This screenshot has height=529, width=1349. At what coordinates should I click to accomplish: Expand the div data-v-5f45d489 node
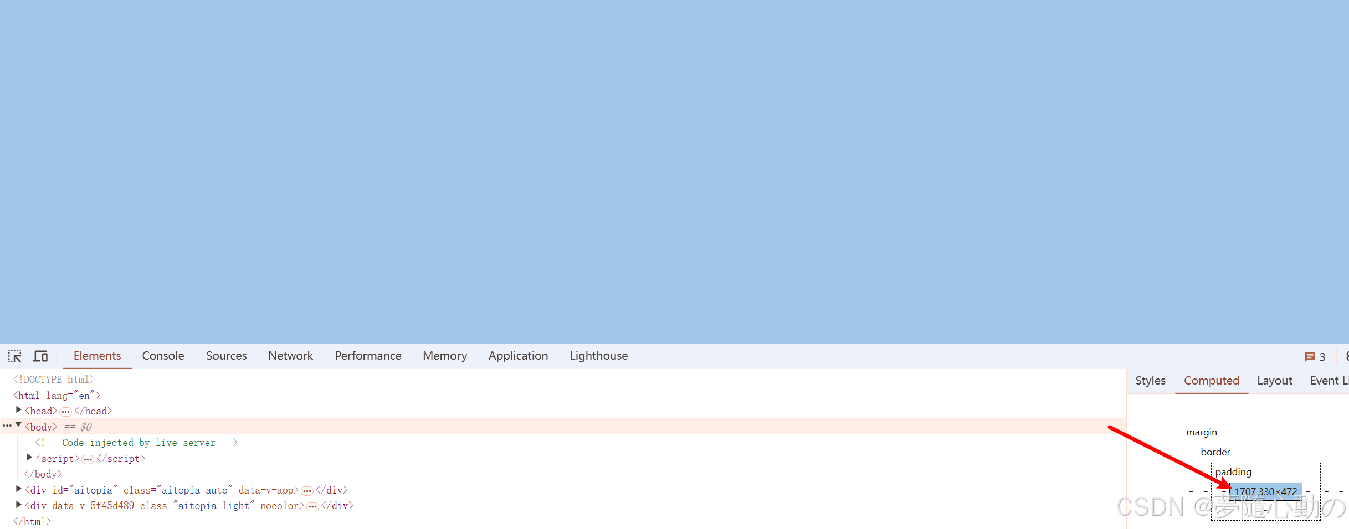point(19,504)
